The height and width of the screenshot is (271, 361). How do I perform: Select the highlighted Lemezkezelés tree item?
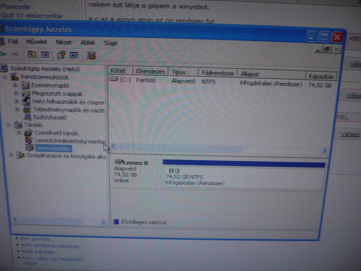[53, 149]
